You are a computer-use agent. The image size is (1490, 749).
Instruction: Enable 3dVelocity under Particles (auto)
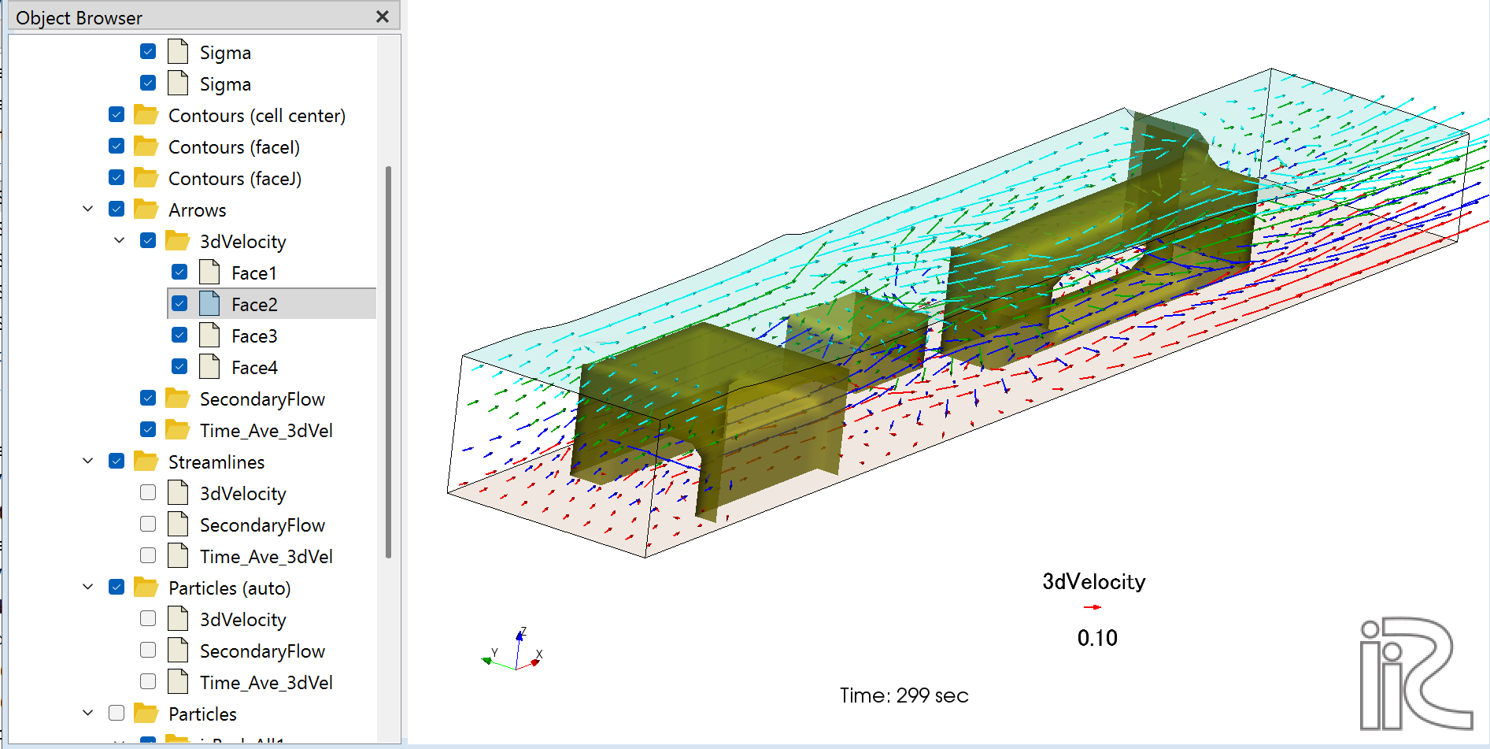pos(148,618)
